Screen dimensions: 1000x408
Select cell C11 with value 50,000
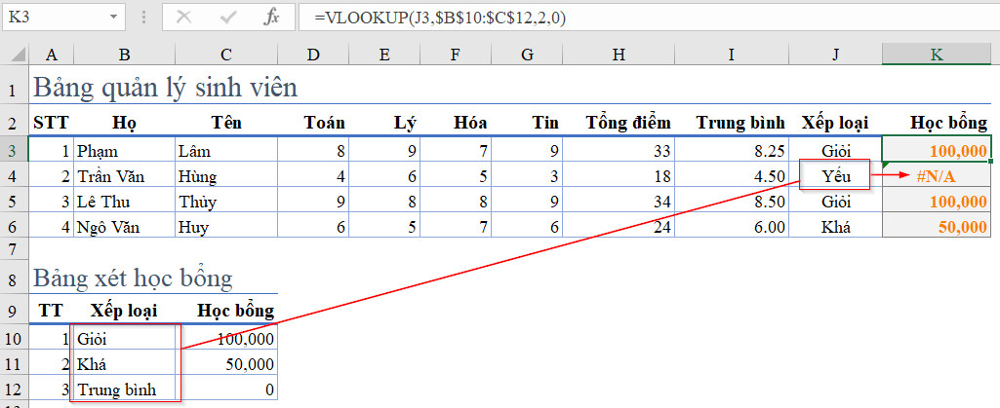pos(226,364)
